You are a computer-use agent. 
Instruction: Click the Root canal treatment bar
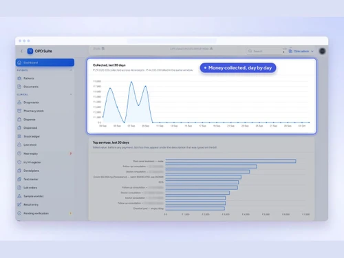click(230, 161)
